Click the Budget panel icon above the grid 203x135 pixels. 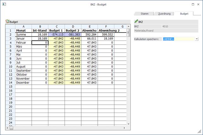pos(8,22)
